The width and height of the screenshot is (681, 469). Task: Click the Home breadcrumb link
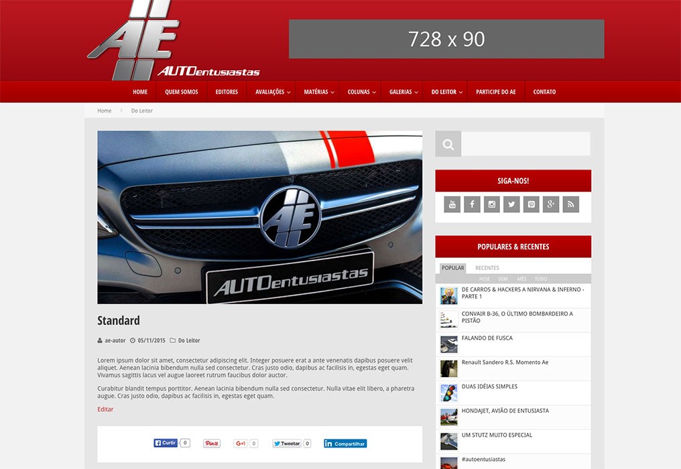click(105, 111)
